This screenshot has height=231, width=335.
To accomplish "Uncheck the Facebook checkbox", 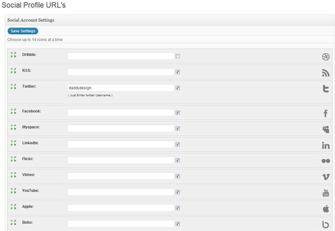I will (178, 112).
